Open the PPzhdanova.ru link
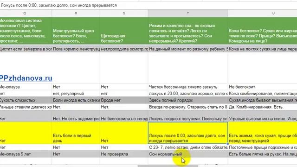 (x=26, y=78)
